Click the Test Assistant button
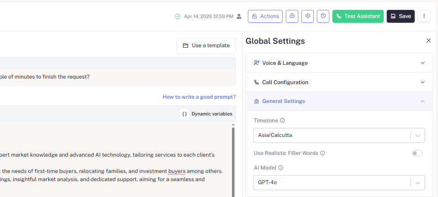 coord(358,16)
